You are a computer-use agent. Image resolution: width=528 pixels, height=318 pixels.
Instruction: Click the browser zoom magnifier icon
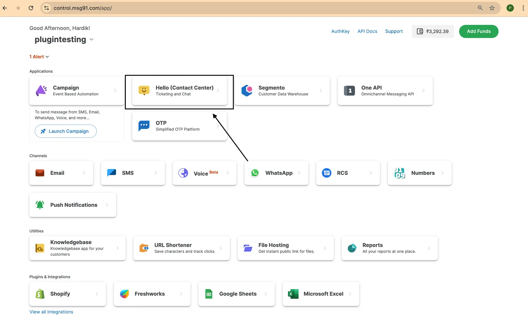tap(480, 8)
